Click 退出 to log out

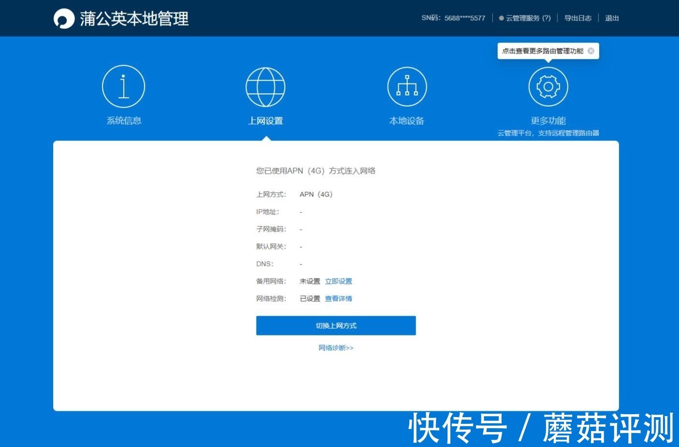612,18
